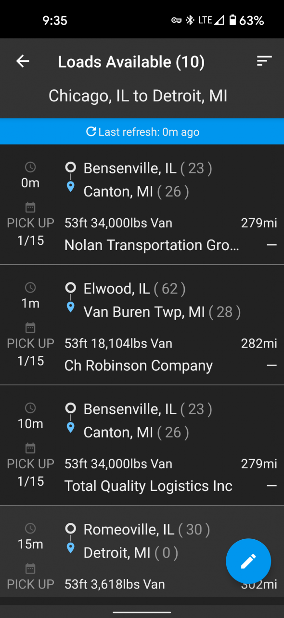This screenshot has width=284, height=618.
Task: Tap 282mi distance on Elwood load
Action: pos(259,343)
